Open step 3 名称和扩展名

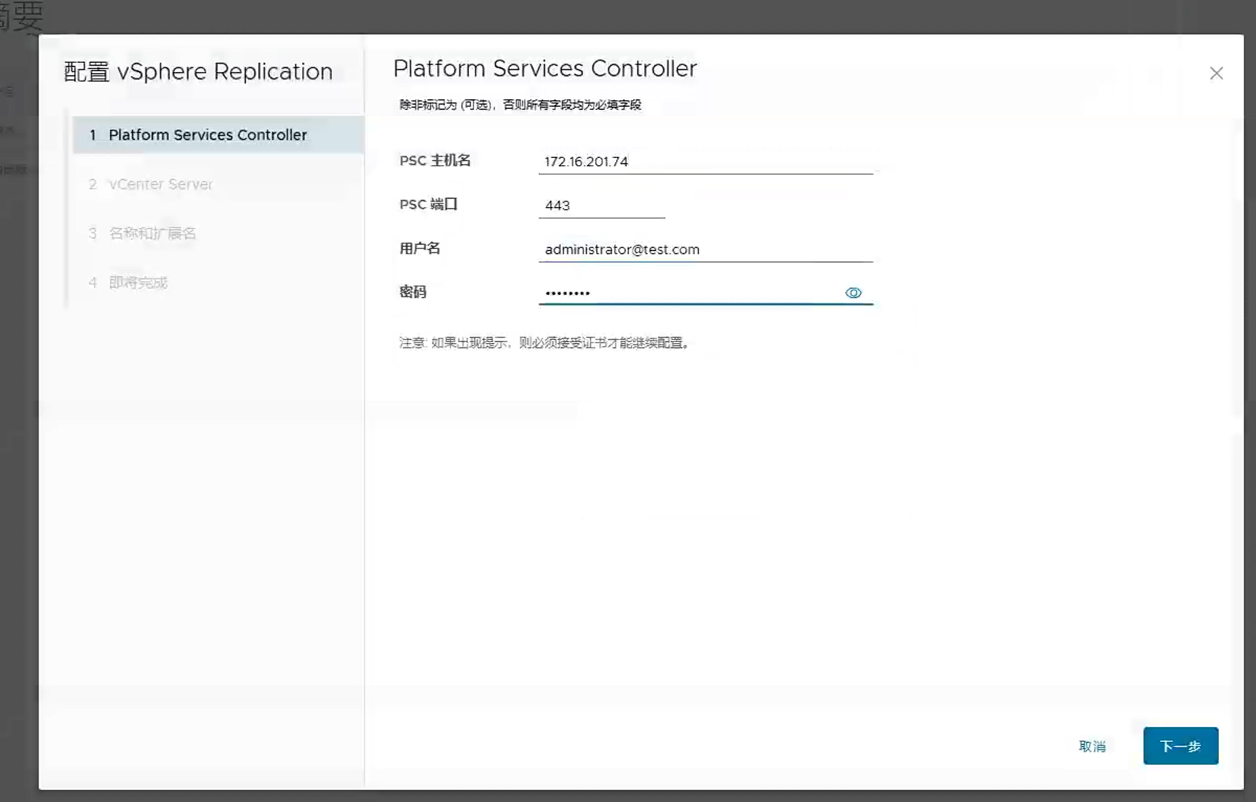pyautogui.click(x=152, y=234)
